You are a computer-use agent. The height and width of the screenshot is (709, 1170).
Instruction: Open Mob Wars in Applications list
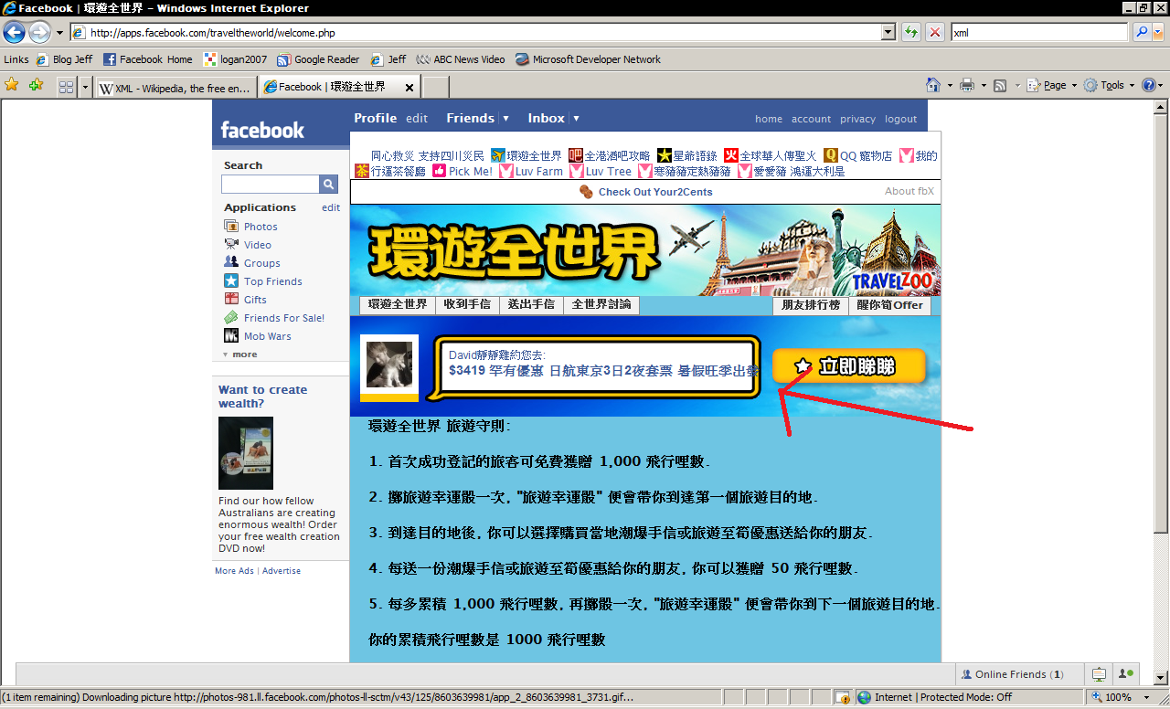pos(267,336)
